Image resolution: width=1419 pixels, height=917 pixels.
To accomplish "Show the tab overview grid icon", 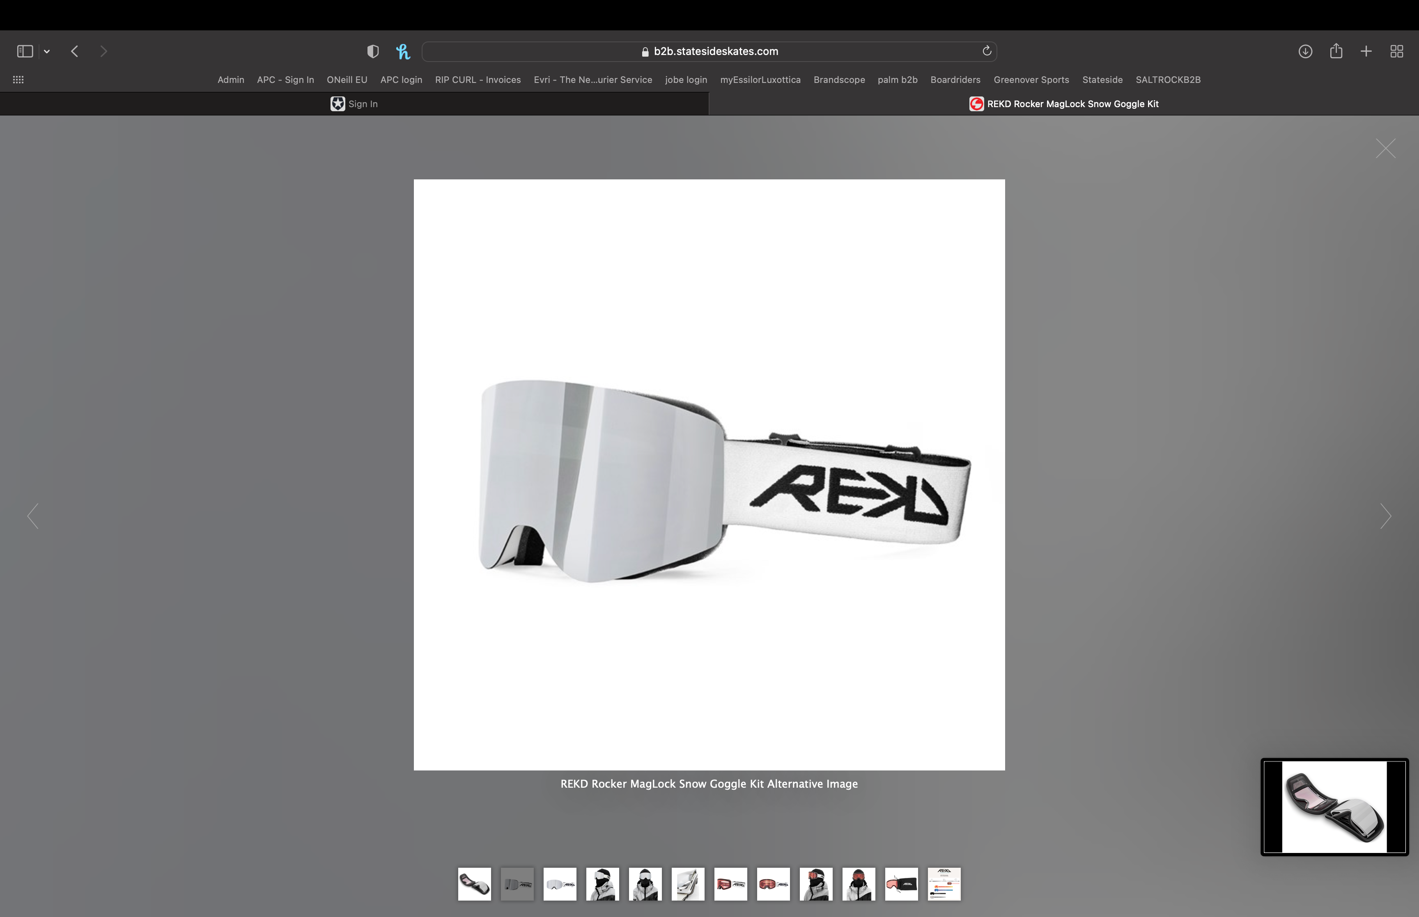I will [1396, 51].
